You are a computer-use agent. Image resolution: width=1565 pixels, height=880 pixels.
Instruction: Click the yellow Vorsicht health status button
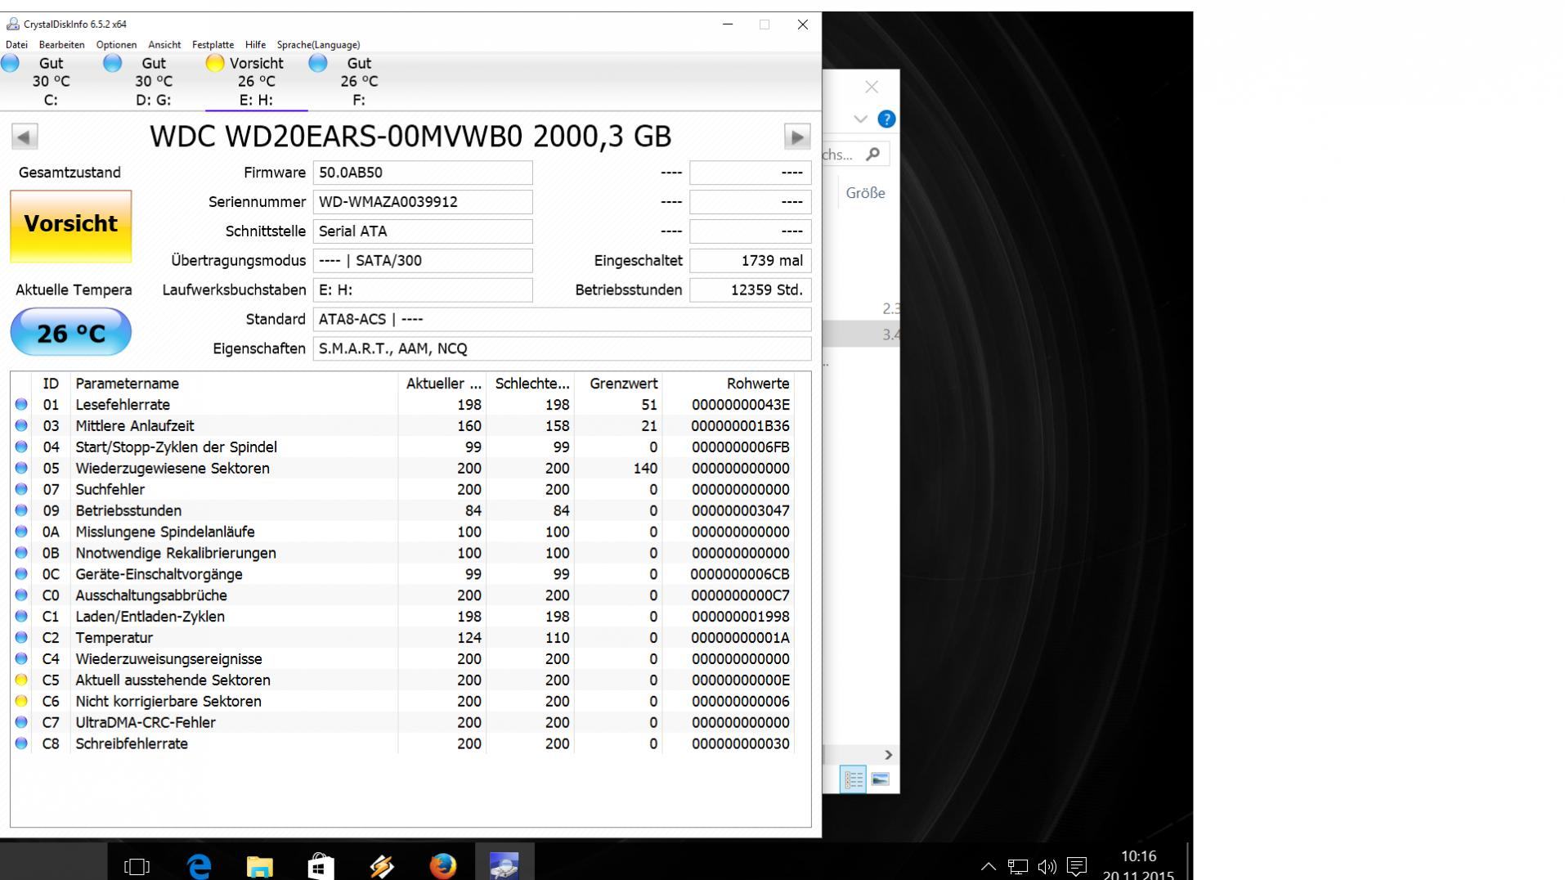click(71, 227)
